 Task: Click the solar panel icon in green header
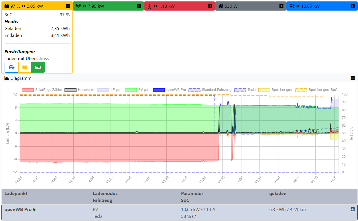coord(78,6)
